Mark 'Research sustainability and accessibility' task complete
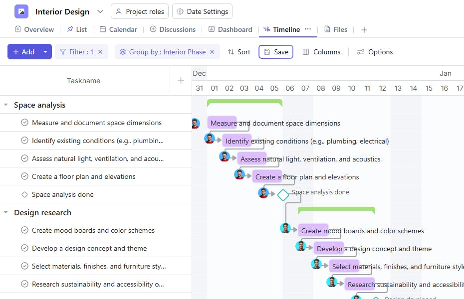This screenshot has width=464, height=299. (x=24, y=284)
